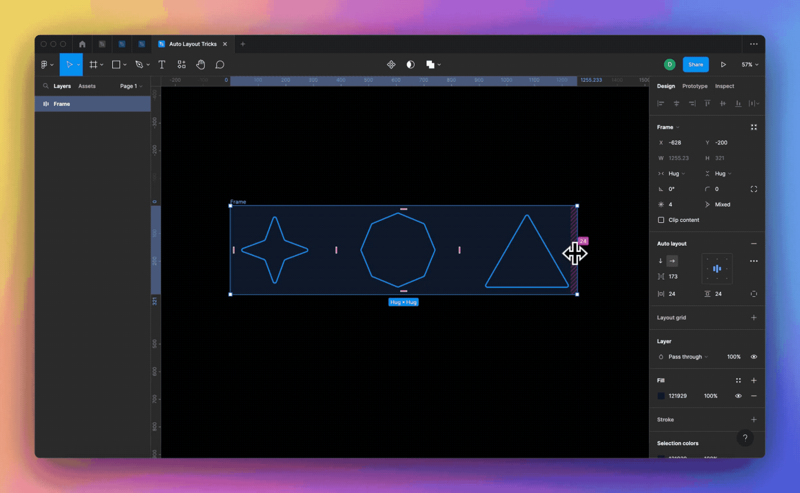800x493 pixels.
Task: Open Auto layout advanced settings
Action: pyautogui.click(x=754, y=261)
